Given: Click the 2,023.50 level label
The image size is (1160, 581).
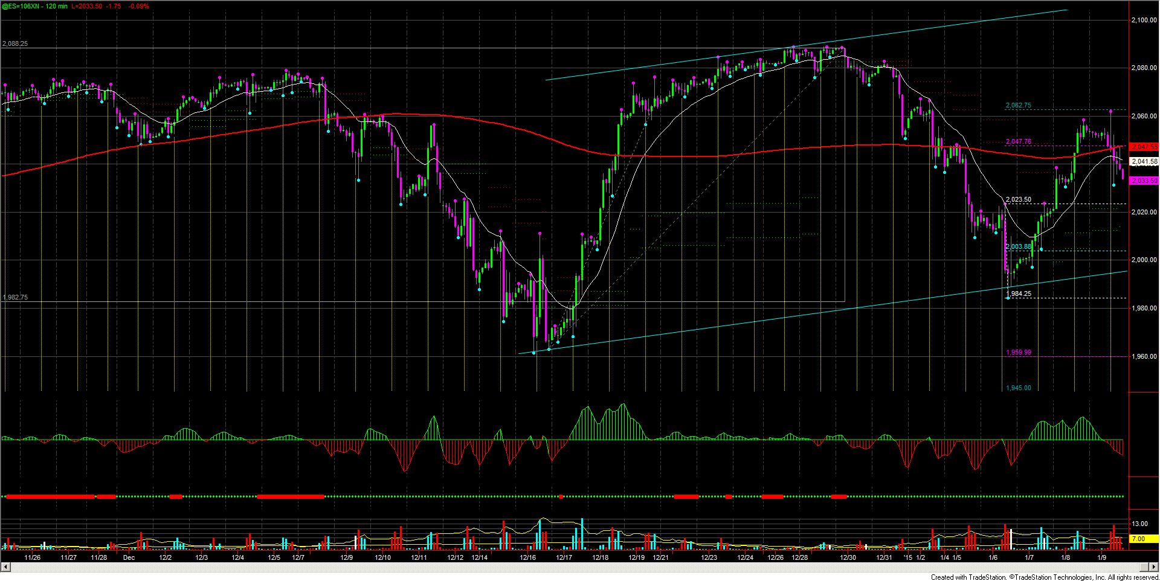Looking at the screenshot, I should (1018, 200).
